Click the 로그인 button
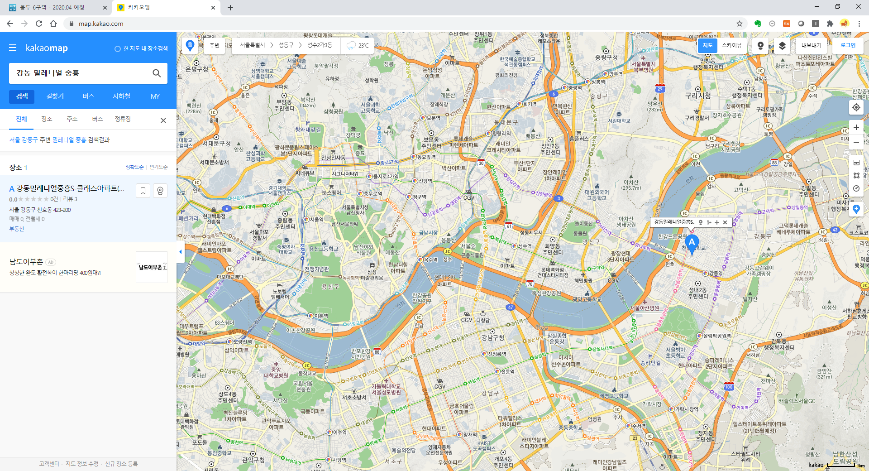This screenshot has width=869, height=471. click(848, 45)
